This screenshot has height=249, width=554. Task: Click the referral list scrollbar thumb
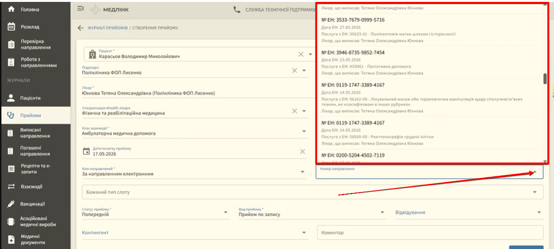pyautogui.click(x=545, y=79)
